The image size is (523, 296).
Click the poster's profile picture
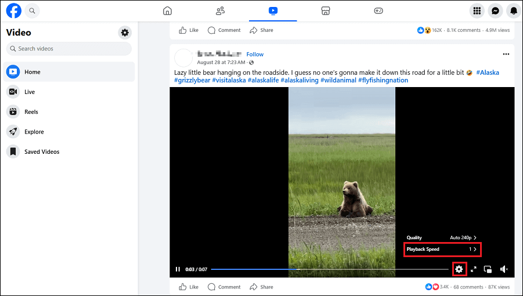(x=183, y=57)
